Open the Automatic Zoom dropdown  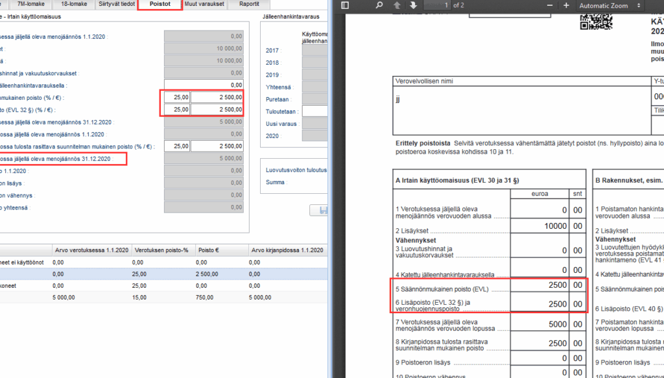point(610,5)
